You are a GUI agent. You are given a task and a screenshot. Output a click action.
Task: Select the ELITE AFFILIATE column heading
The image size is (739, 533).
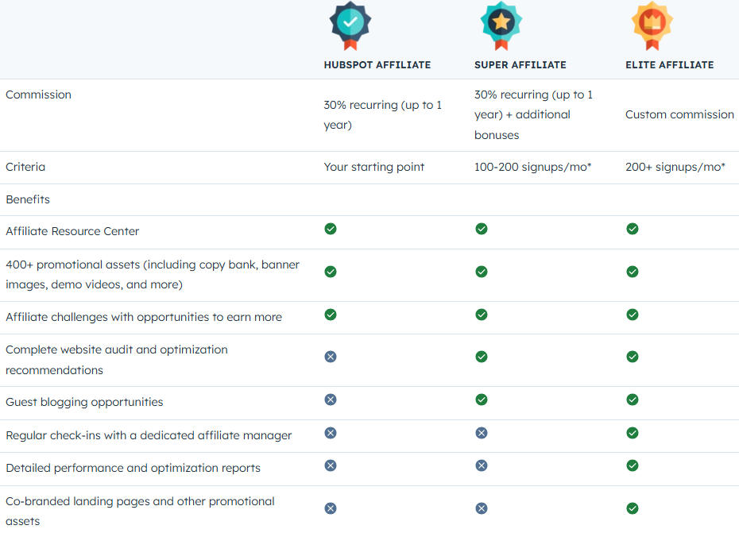point(669,65)
